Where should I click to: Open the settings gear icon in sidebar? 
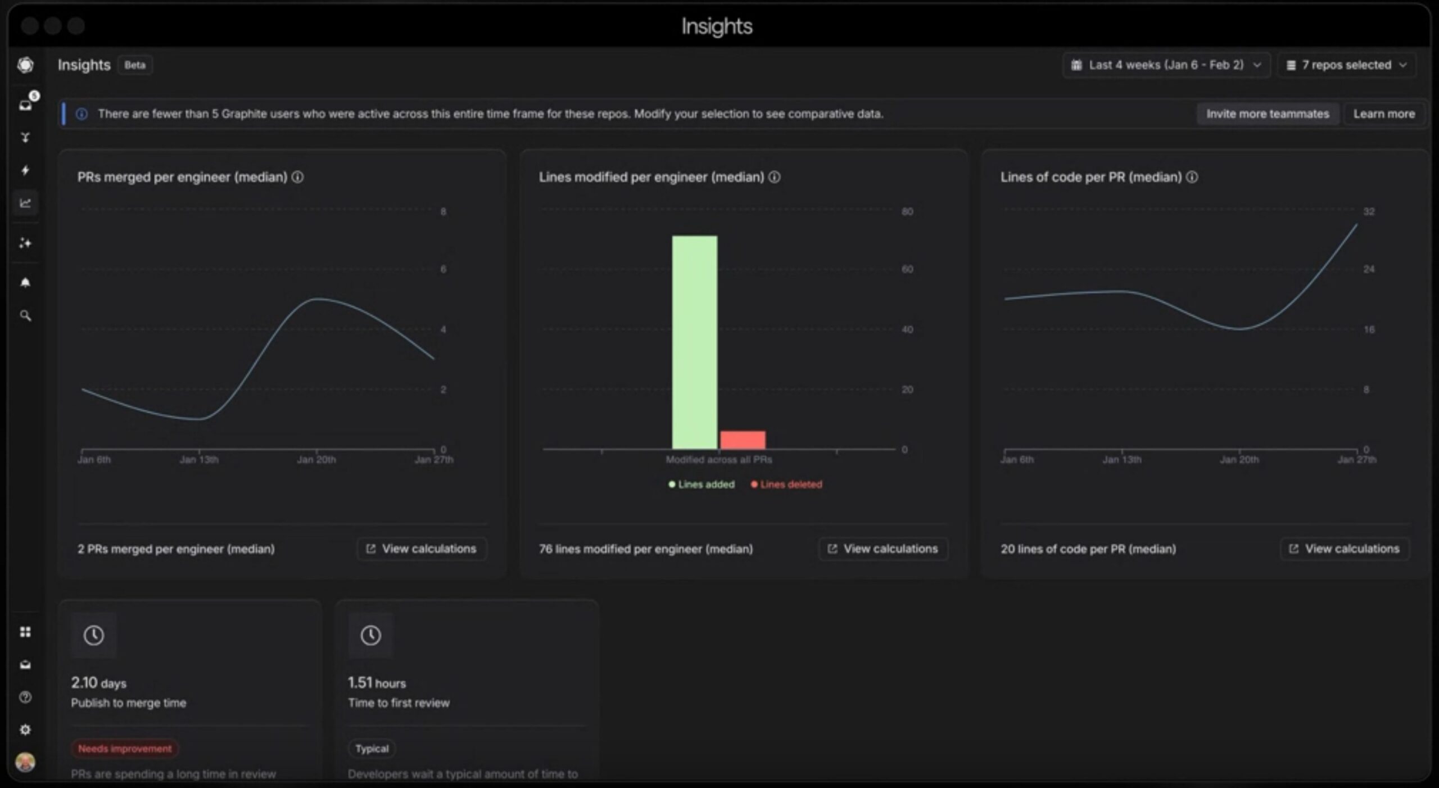tap(25, 730)
